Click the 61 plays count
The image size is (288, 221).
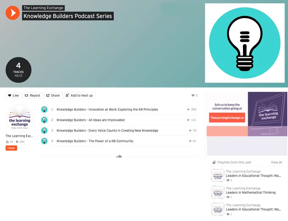coord(193,141)
